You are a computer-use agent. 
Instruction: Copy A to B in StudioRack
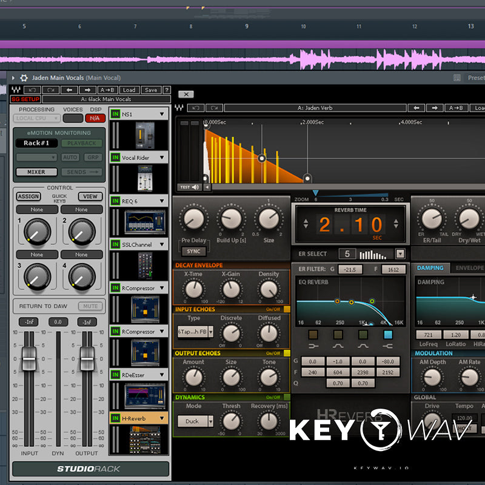point(107,90)
